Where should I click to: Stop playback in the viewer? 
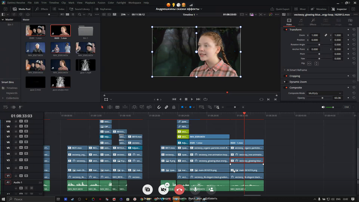[186, 99]
